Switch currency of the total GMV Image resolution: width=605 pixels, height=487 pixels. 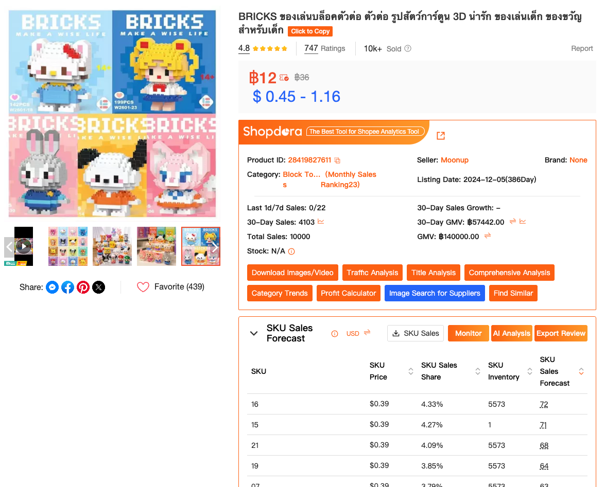[x=488, y=236]
